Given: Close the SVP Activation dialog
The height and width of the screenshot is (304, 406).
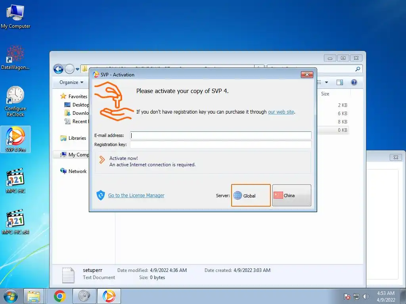Looking at the screenshot, I should [x=307, y=75].
